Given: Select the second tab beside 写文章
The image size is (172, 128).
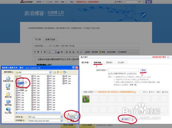Looking at the screenshot, I should point(50,39).
